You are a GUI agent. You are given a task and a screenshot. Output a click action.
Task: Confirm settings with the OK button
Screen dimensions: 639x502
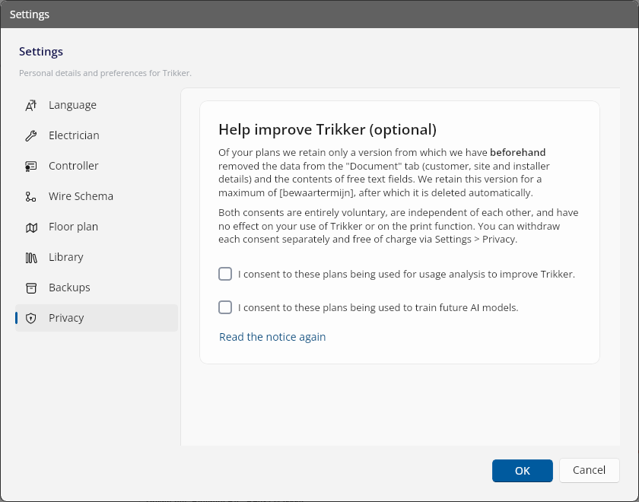(523, 471)
